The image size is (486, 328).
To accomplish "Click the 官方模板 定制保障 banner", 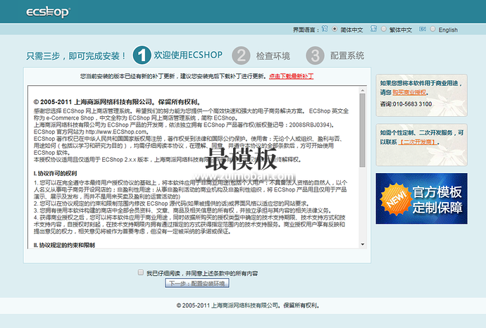I will pos(421,198).
